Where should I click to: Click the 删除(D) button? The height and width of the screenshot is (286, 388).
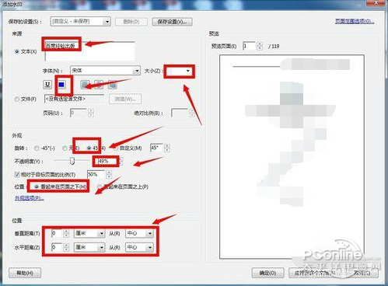131,22
